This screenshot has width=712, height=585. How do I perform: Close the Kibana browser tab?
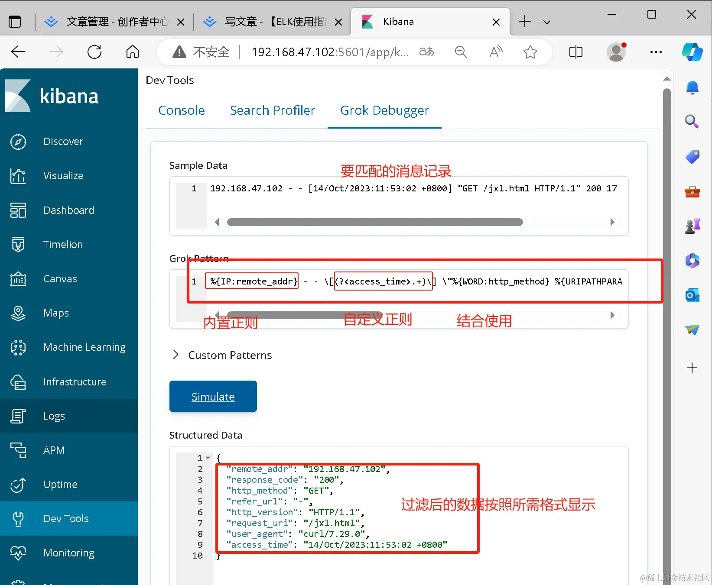coord(496,22)
